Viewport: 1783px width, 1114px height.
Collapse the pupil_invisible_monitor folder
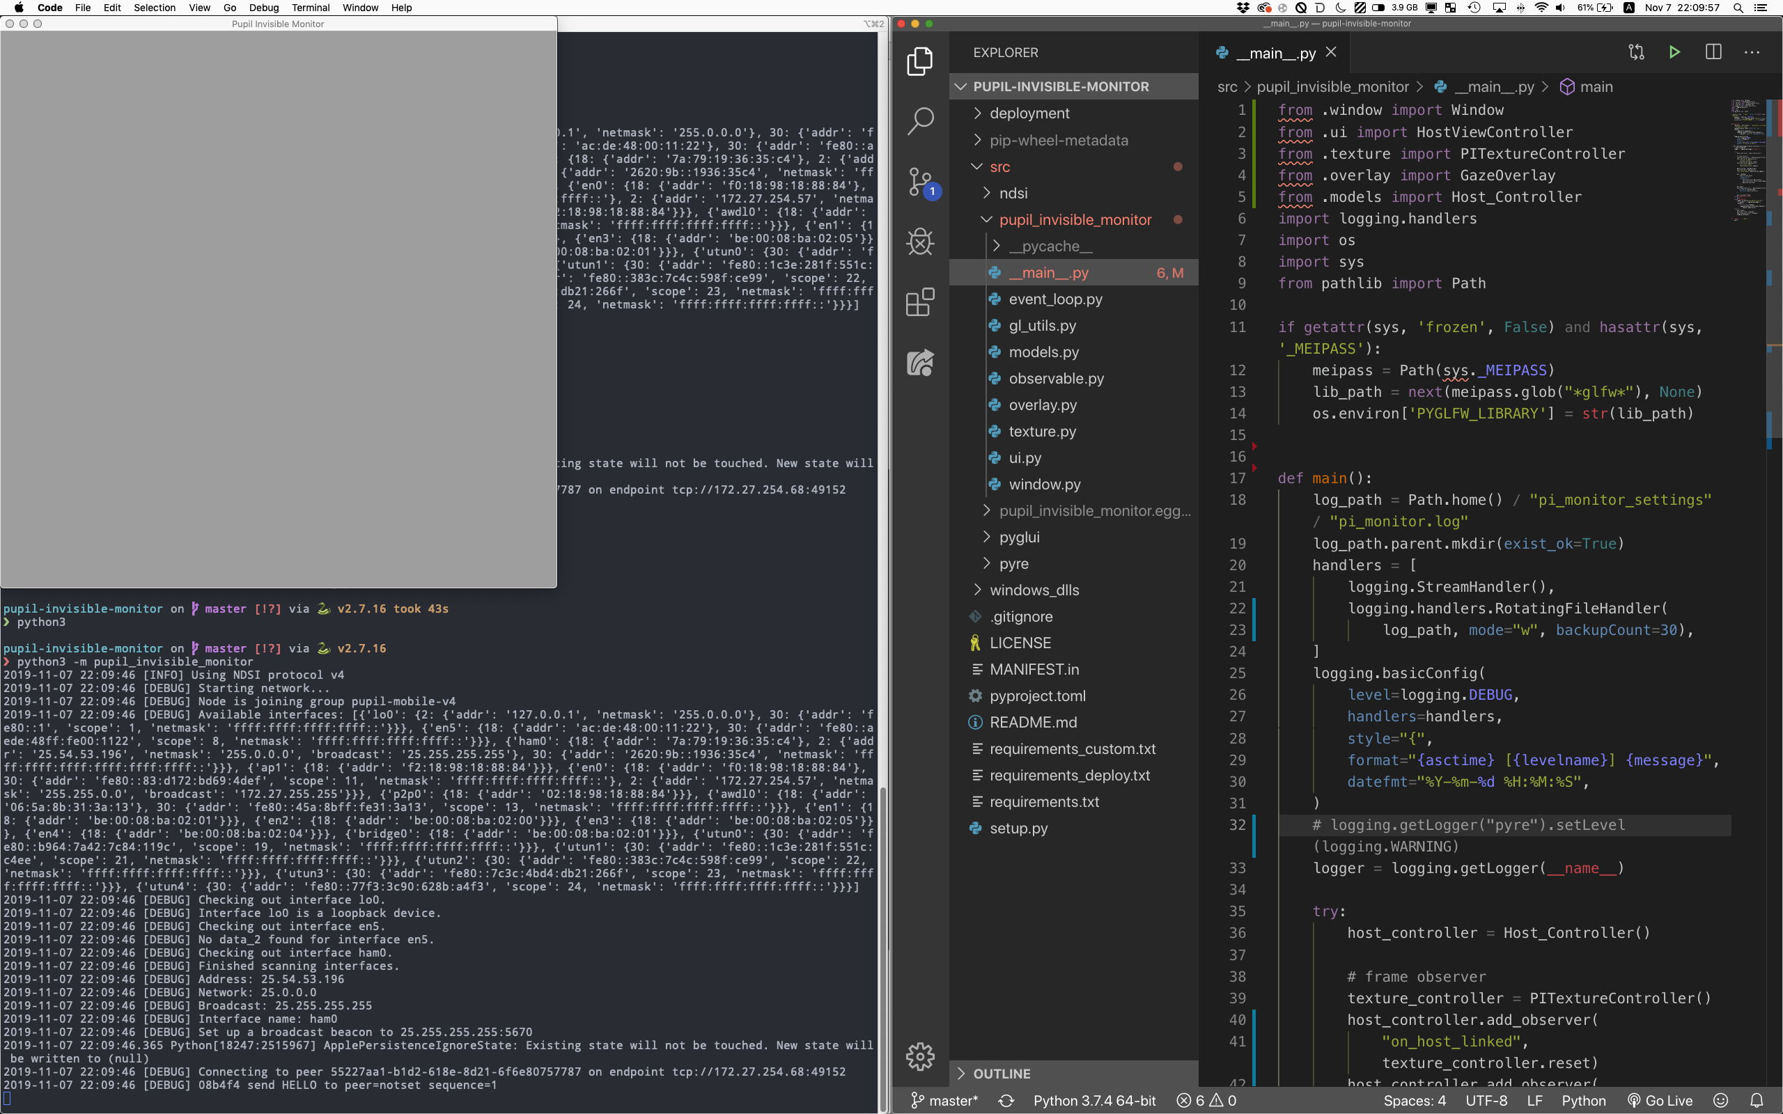point(1073,219)
